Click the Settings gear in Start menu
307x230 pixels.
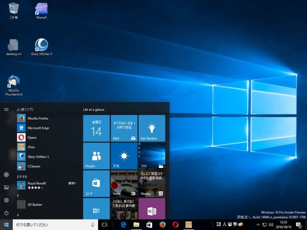click(x=6, y=200)
